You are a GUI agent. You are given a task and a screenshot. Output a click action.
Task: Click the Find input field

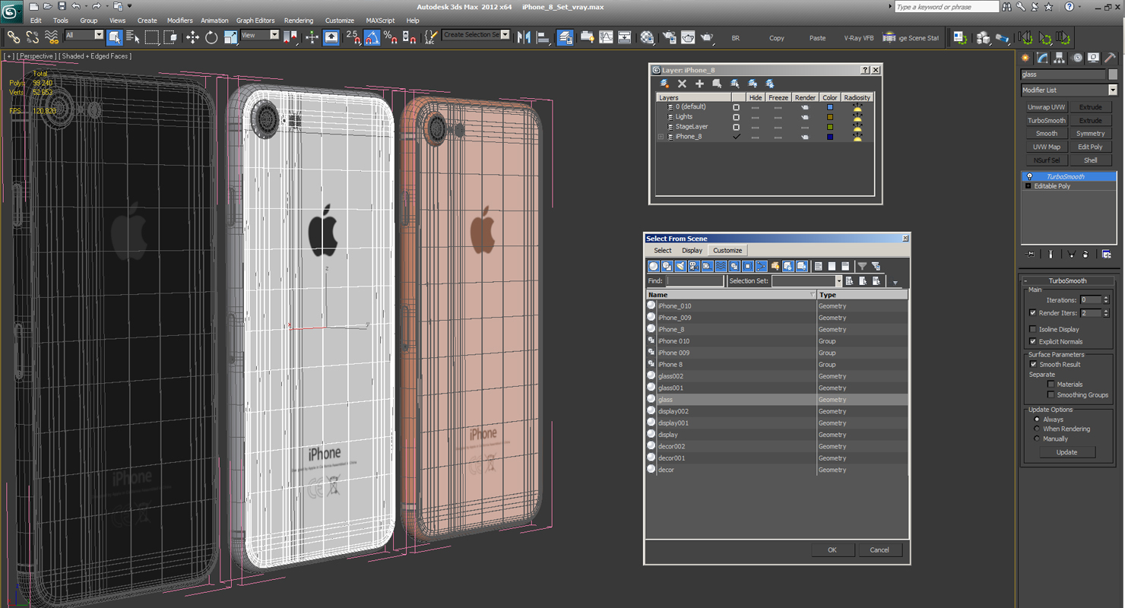695,281
